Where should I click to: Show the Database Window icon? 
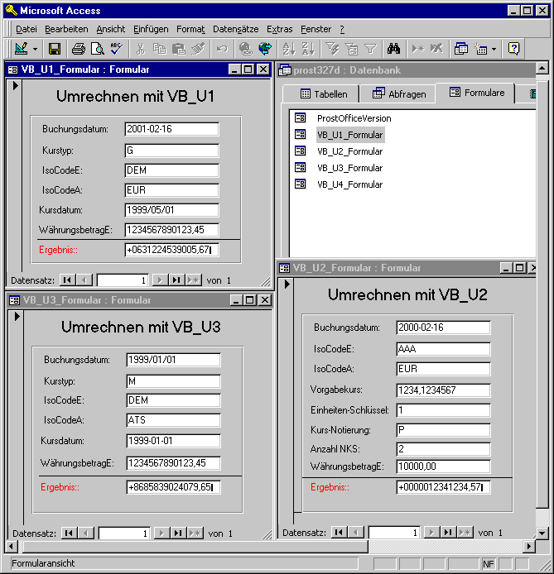(460, 49)
